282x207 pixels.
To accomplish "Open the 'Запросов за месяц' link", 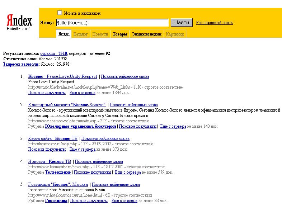I will point(21,64).
